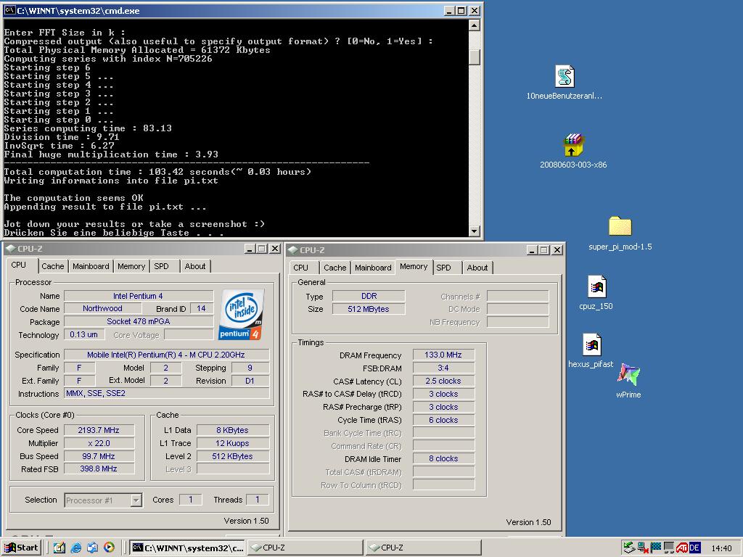
Task: Click the CAS# Latency 2.5 clocks value
Action: click(443, 381)
